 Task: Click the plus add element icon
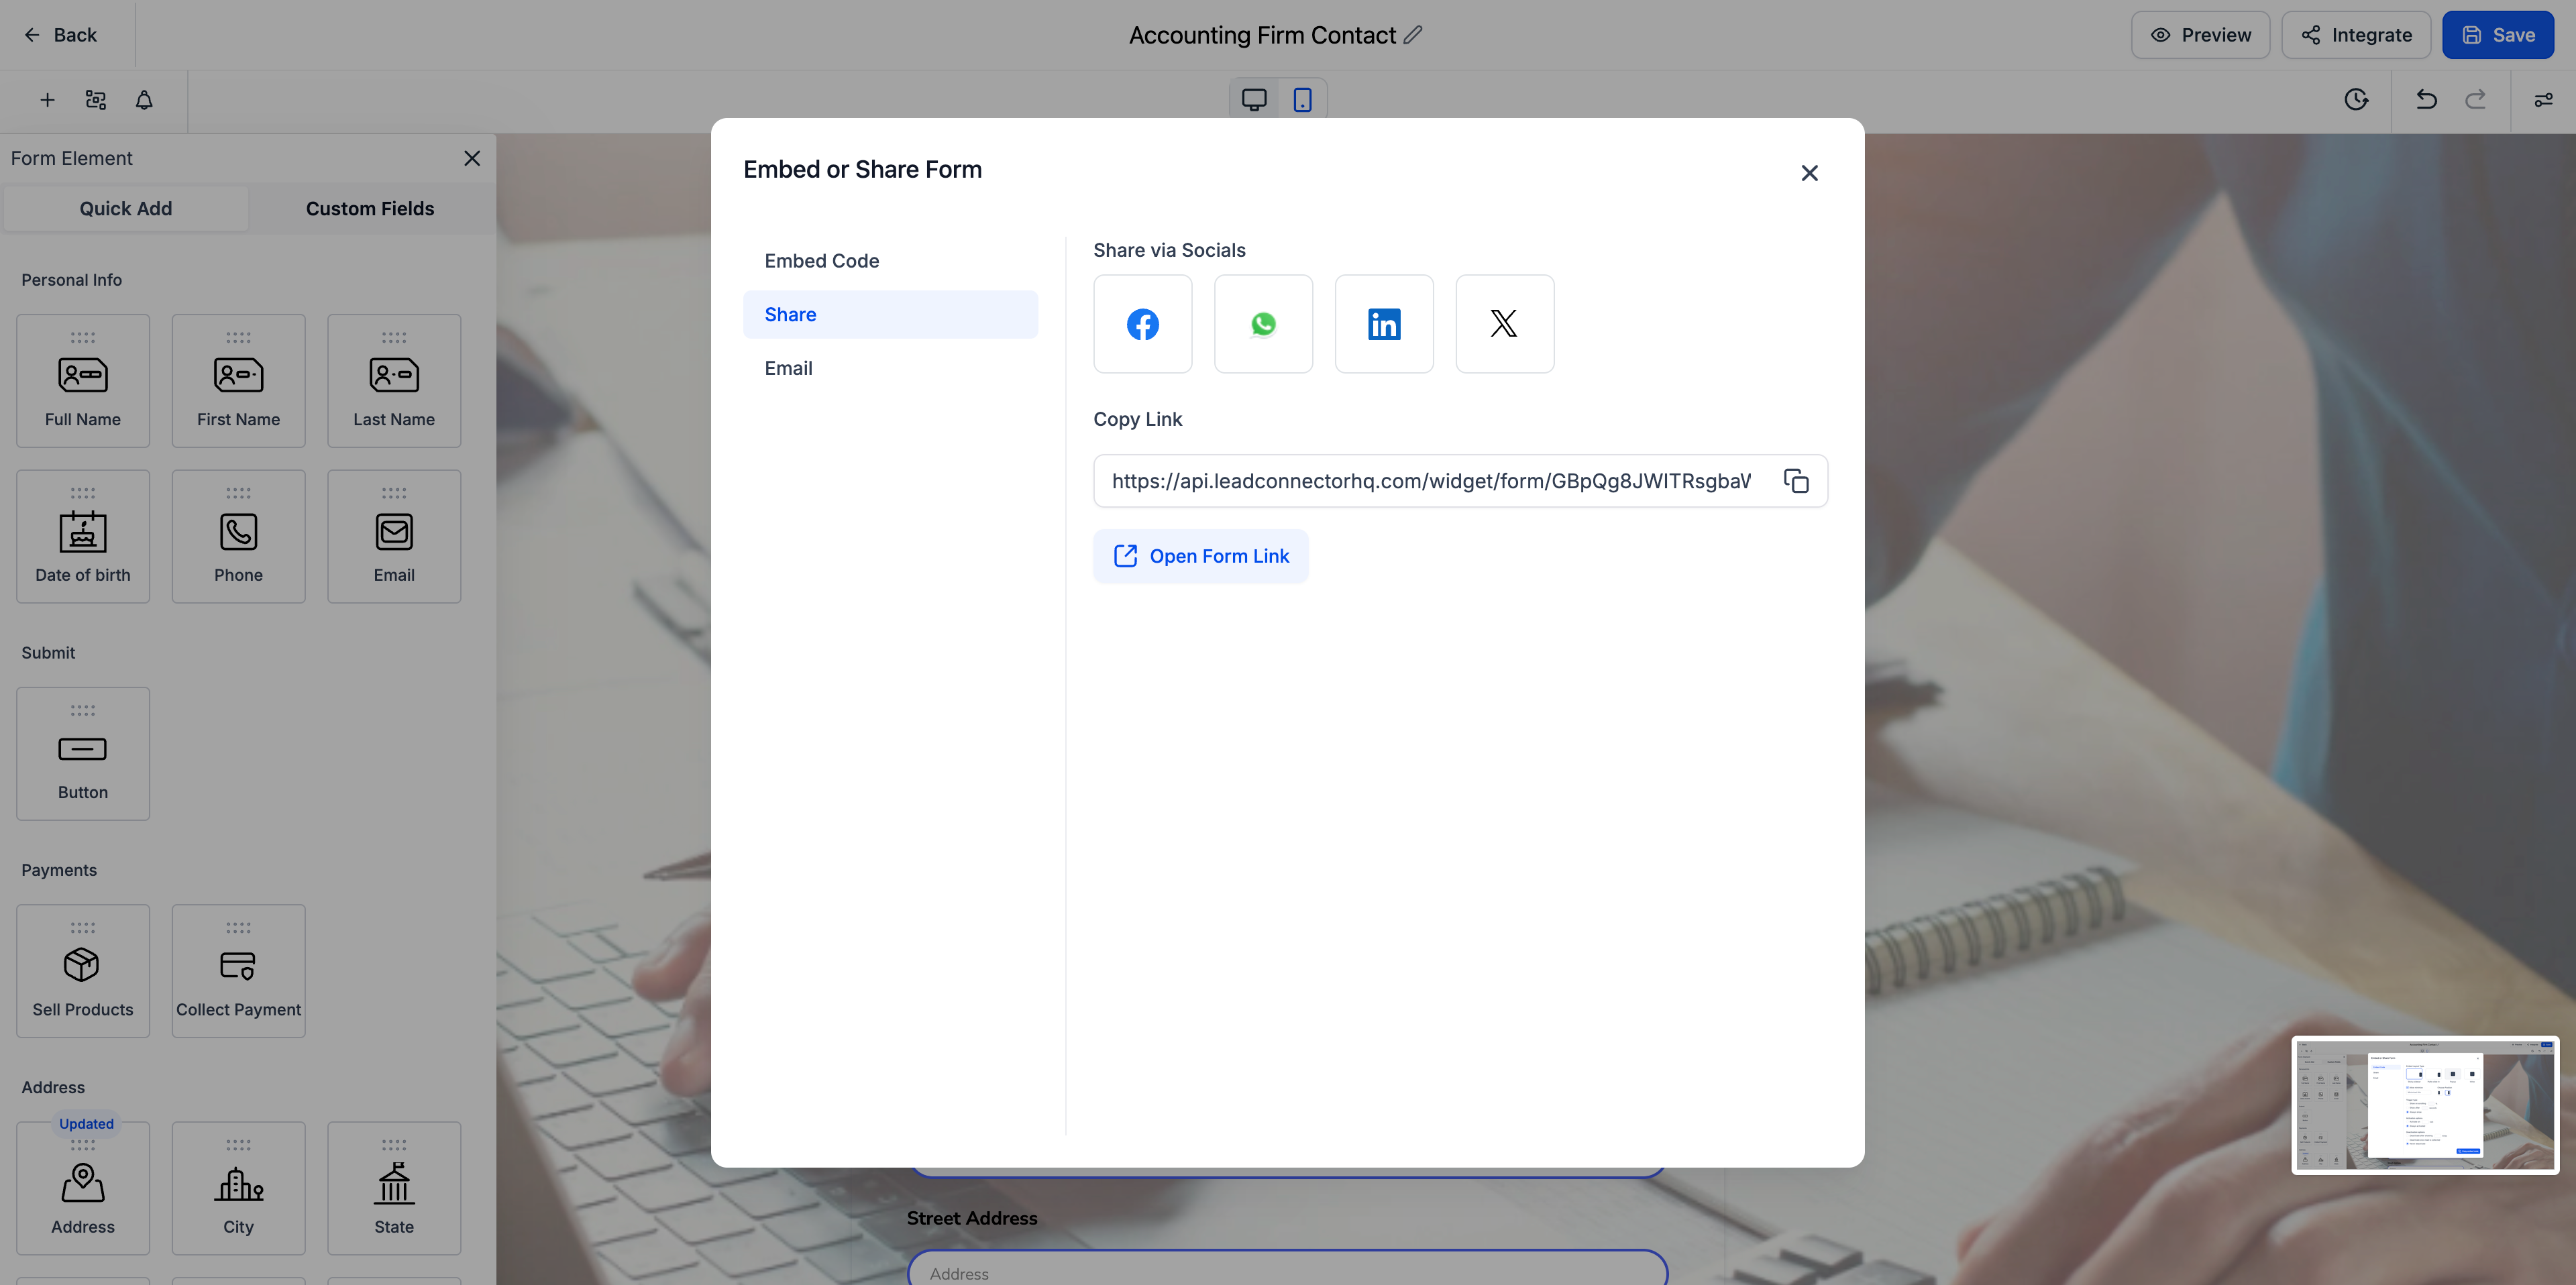[47, 100]
